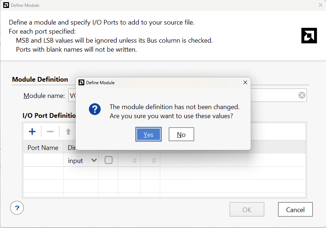Expand the input direction dropdown
The image size is (326, 228).
(94, 160)
